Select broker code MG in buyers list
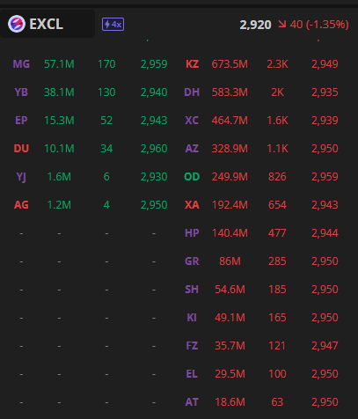Screen dimensions: 358x419 (21, 64)
